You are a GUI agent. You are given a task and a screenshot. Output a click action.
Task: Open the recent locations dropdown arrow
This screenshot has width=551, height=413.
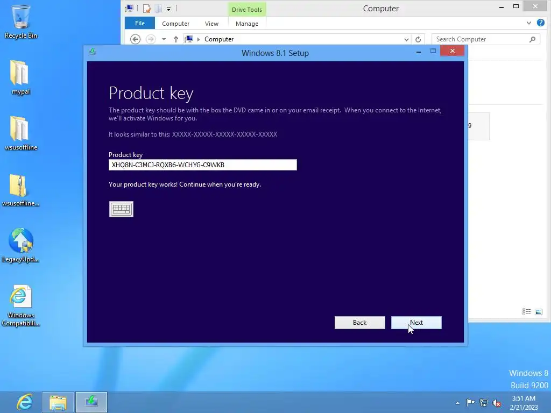point(164,39)
